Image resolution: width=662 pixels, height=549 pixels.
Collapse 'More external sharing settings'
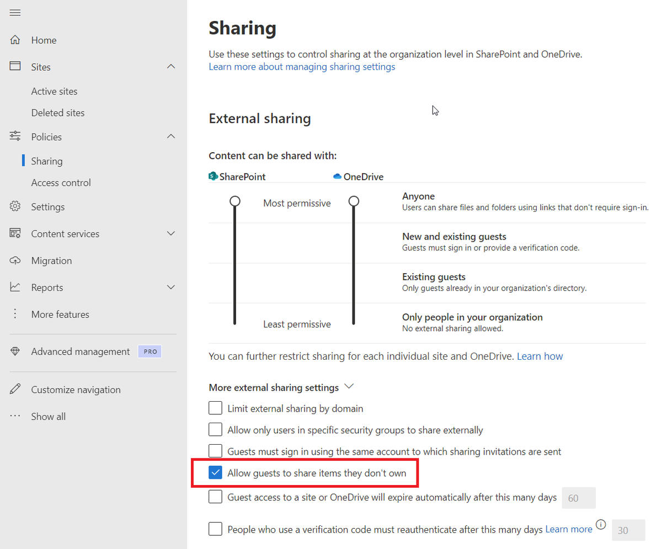pos(349,386)
